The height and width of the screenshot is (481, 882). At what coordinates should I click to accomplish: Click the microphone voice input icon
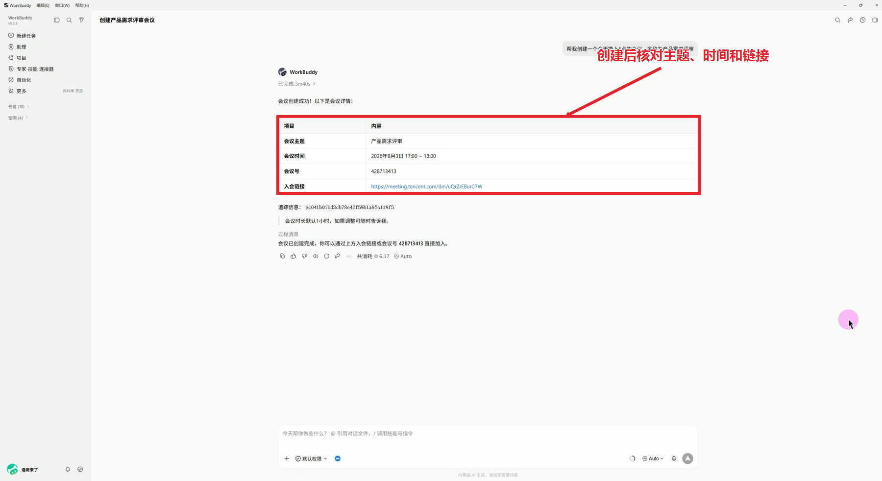[674, 458]
